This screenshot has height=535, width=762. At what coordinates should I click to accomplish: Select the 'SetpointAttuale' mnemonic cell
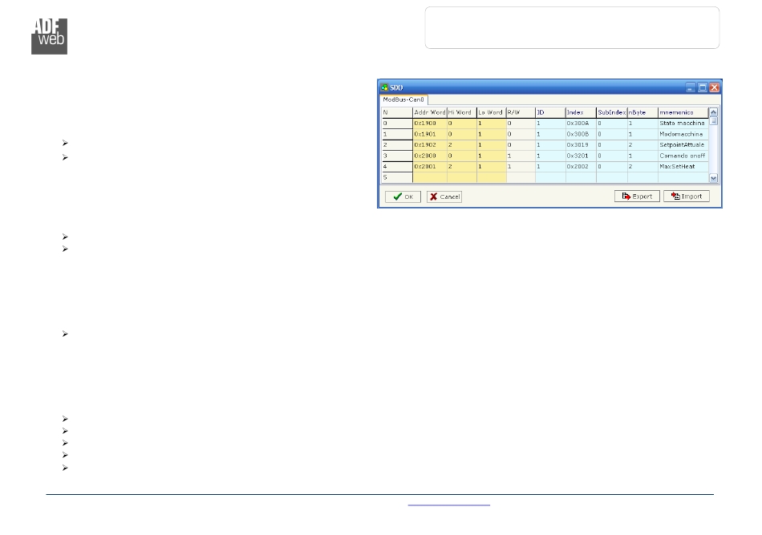tap(683, 145)
